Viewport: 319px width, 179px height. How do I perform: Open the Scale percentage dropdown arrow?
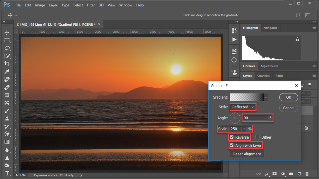point(244,129)
